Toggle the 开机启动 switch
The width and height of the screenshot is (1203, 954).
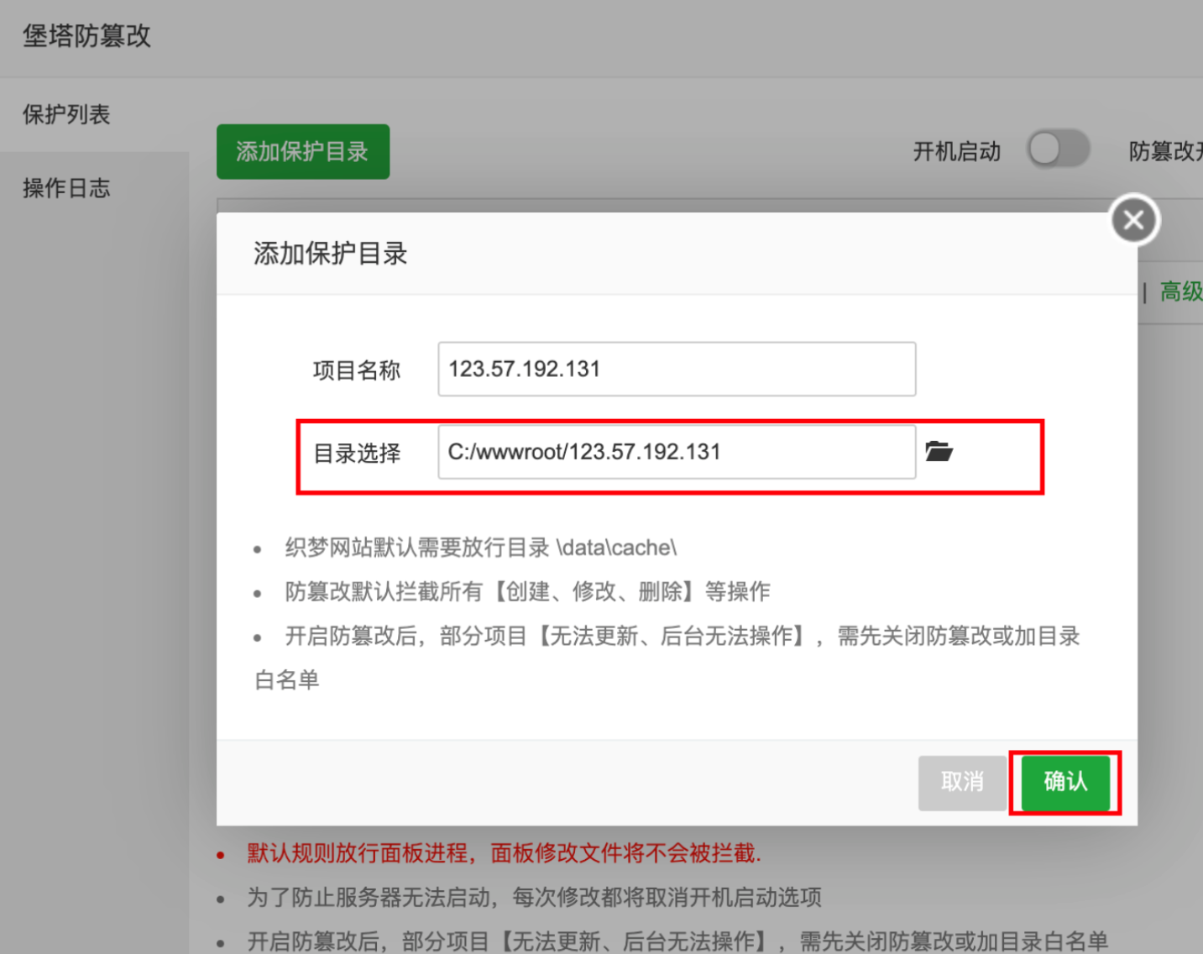1058,151
